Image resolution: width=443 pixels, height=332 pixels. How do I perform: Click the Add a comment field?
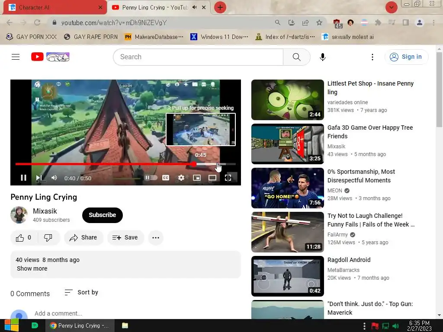click(58, 313)
